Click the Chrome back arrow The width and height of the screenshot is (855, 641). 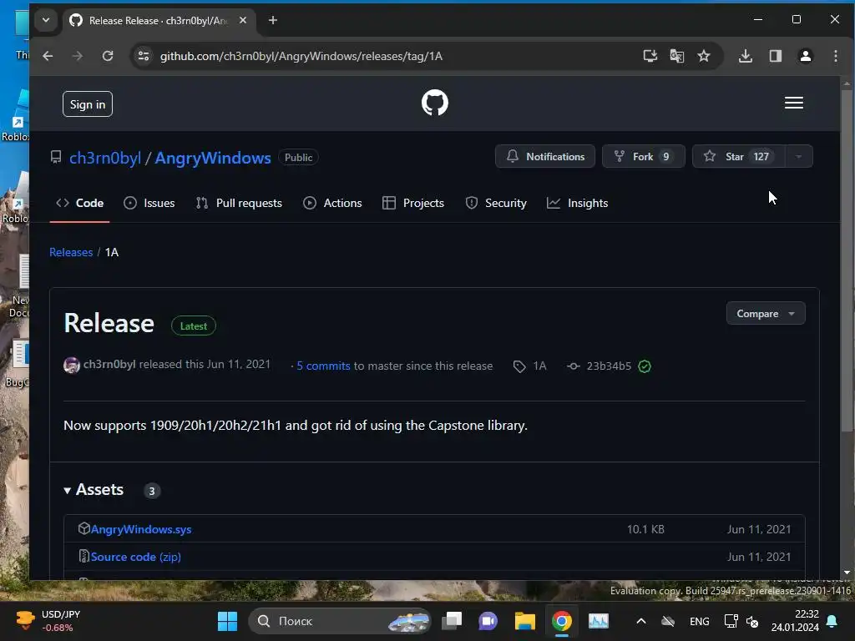[48, 56]
